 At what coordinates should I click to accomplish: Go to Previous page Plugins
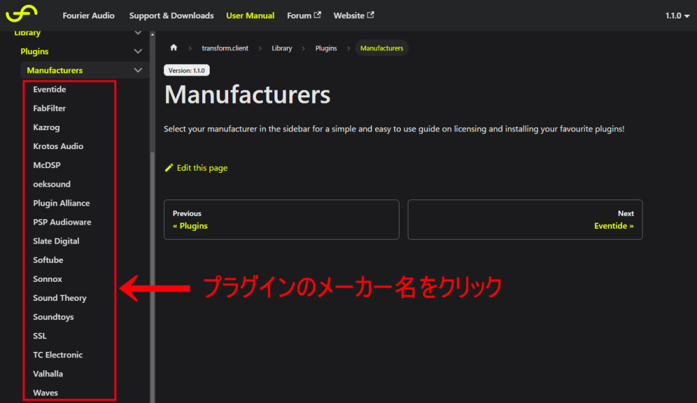coord(281,219)
